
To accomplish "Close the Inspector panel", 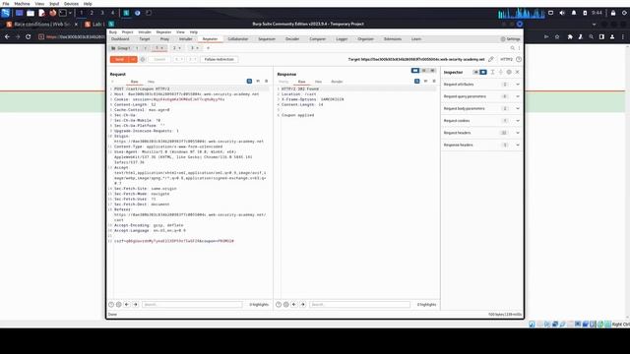I will (518, 72).
